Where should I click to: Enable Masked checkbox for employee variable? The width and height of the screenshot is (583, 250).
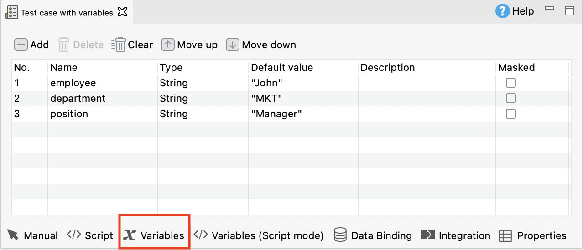point(511,83)
